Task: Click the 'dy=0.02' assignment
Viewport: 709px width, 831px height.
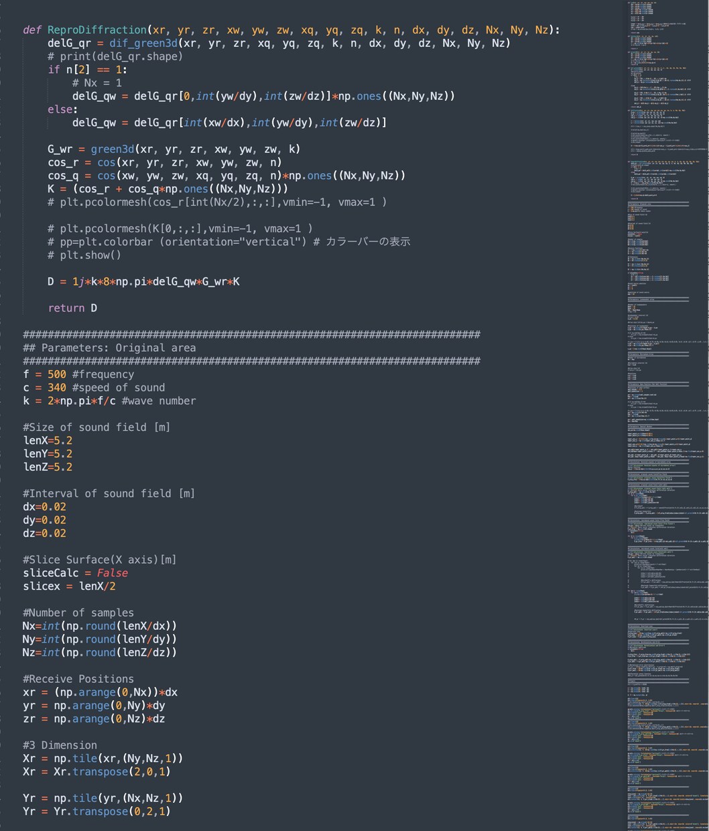Action: (44, 520)
